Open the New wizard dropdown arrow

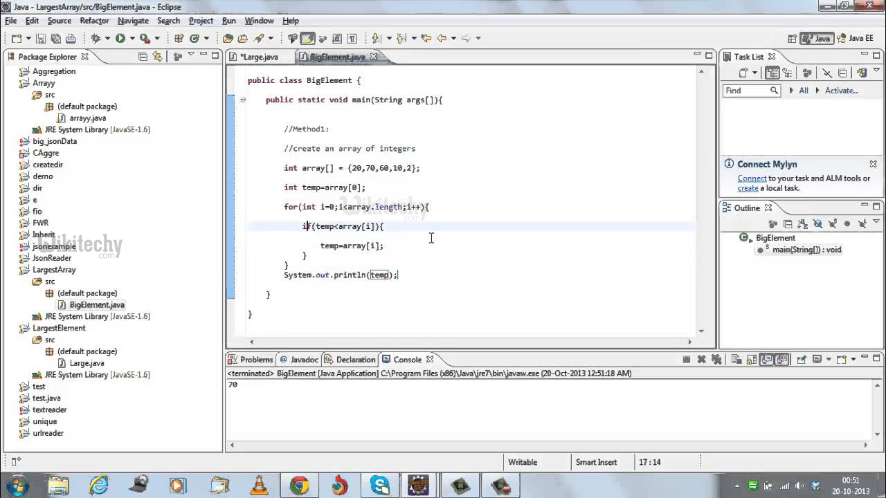pos(27,39)
